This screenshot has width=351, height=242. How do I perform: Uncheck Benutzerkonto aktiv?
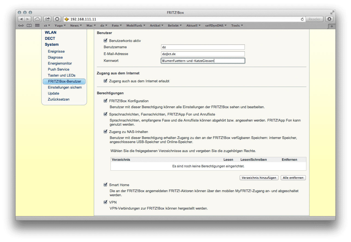[x=106, y=41]
